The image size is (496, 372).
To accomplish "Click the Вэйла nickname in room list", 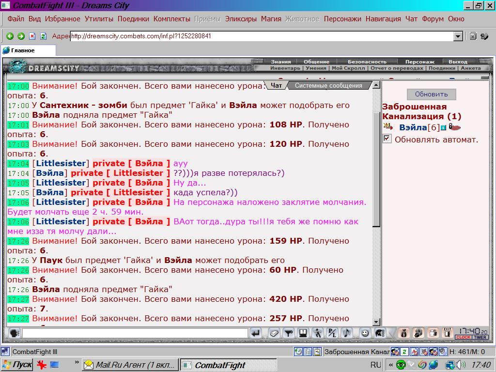I will tap(413, 127).
